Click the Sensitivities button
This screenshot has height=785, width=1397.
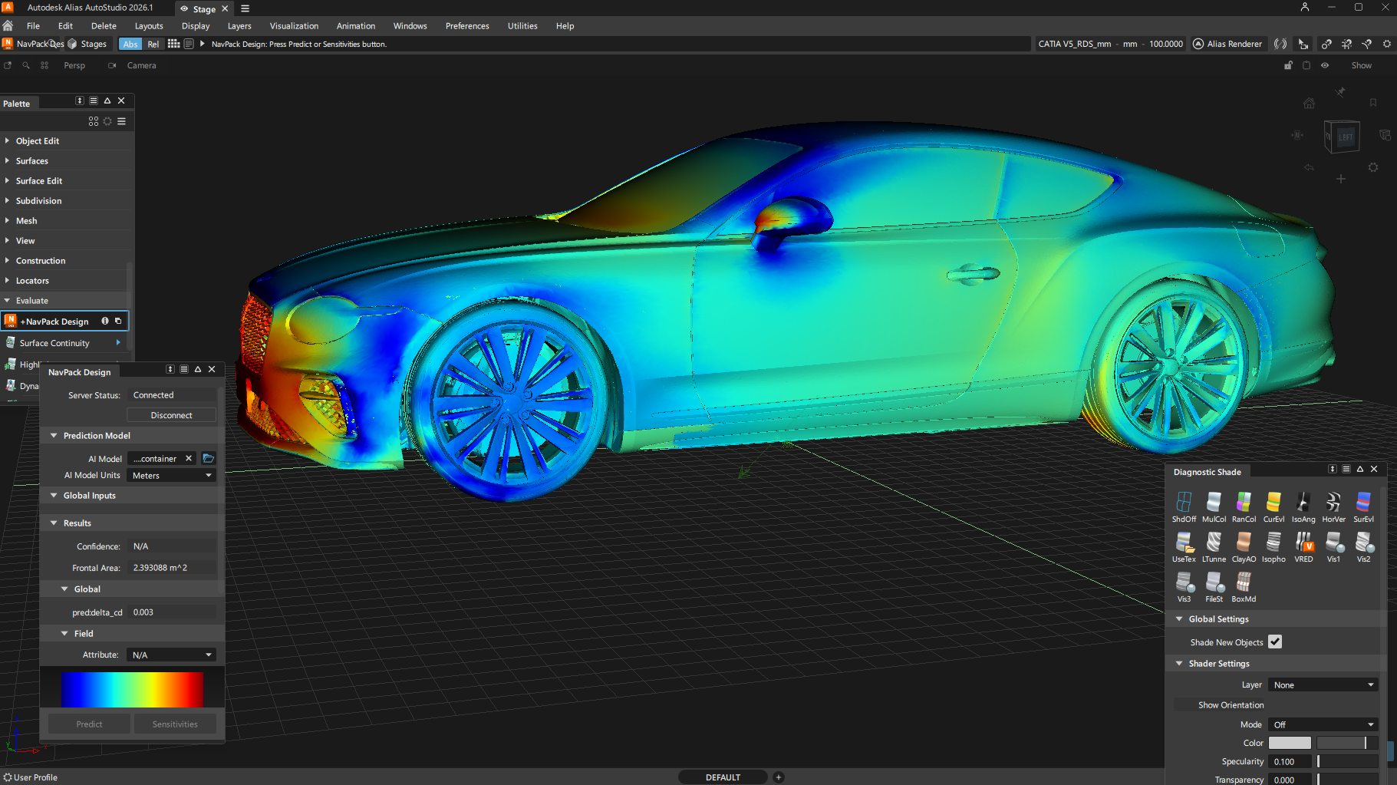175,724
